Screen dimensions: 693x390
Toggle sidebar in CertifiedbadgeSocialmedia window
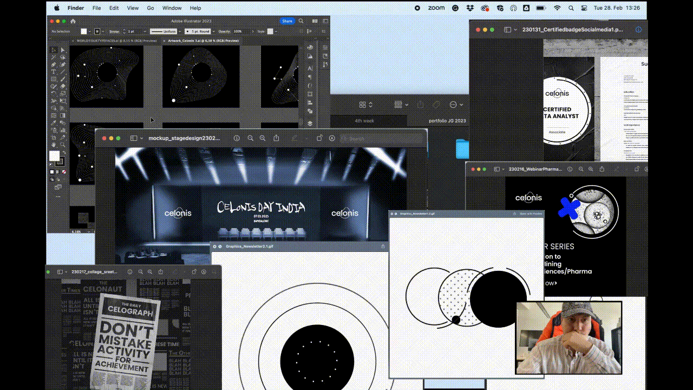(x=507, y=30)
